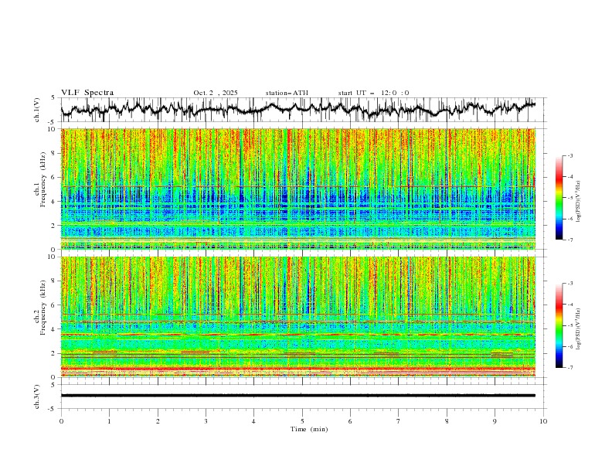Click the "-7" value on ch.2 color bar
Viewport: 612px width, 473px height.
569,368
